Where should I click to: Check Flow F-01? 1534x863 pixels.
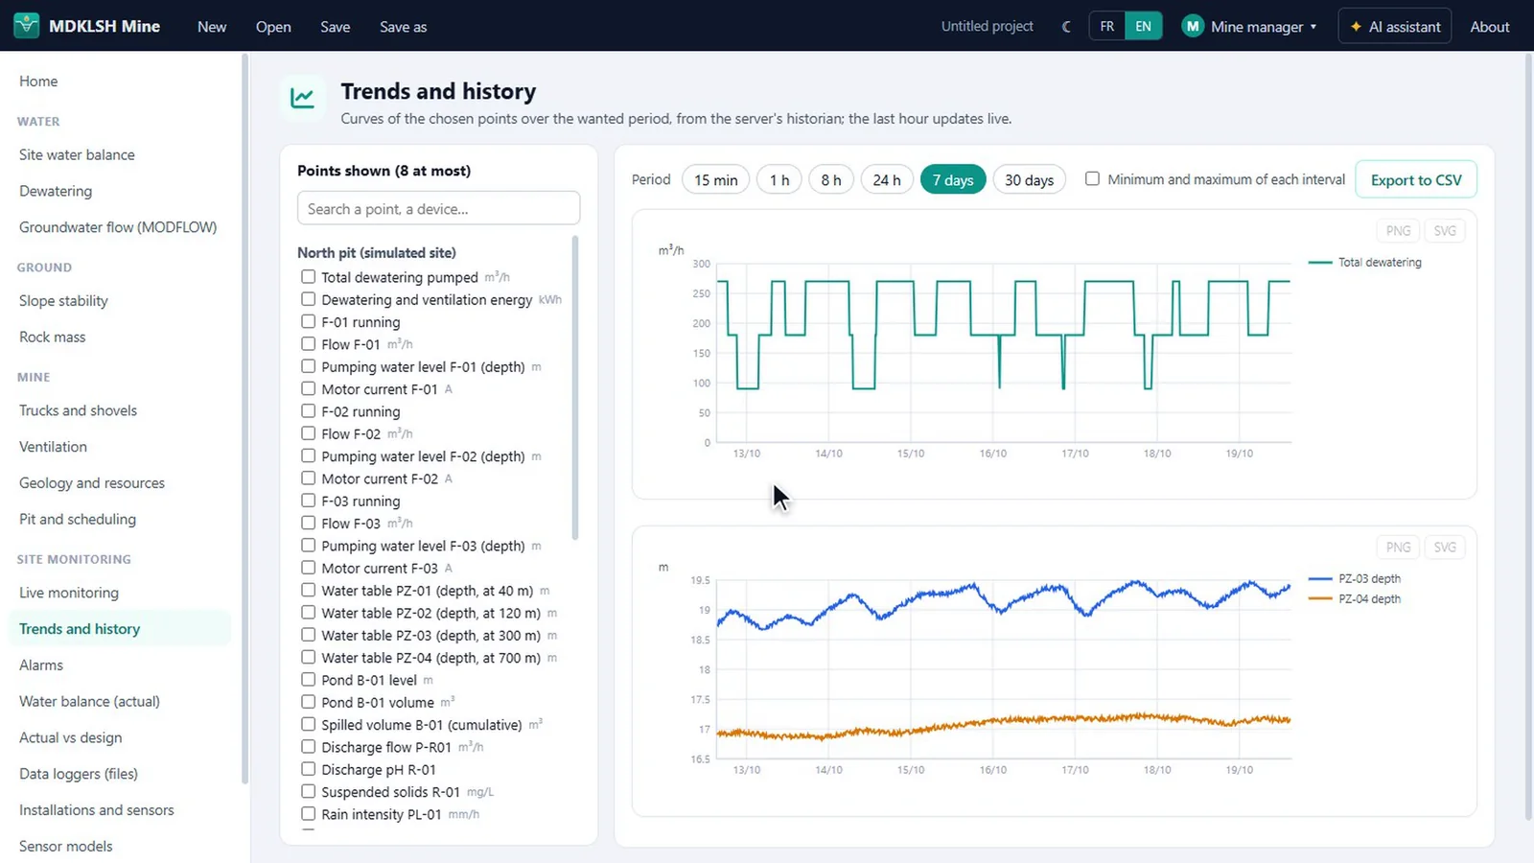pos(309,343)
